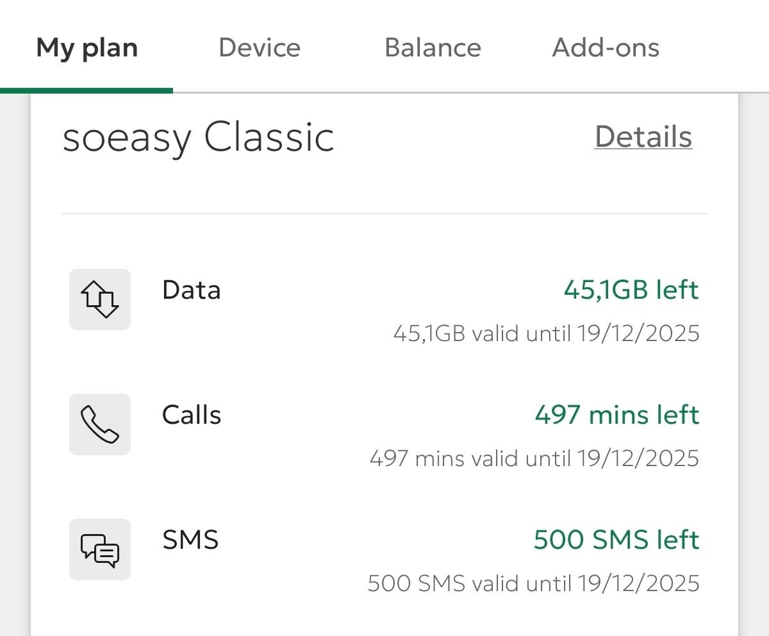The height and width of the screenshot is (636, 769).
Task: Tap 500 SMS valid until text
Action: pos(533,583)
